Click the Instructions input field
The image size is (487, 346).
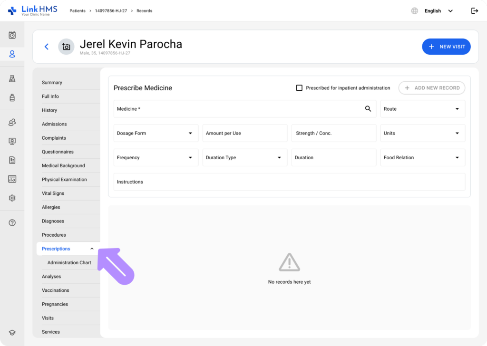[x=289, y=182]
